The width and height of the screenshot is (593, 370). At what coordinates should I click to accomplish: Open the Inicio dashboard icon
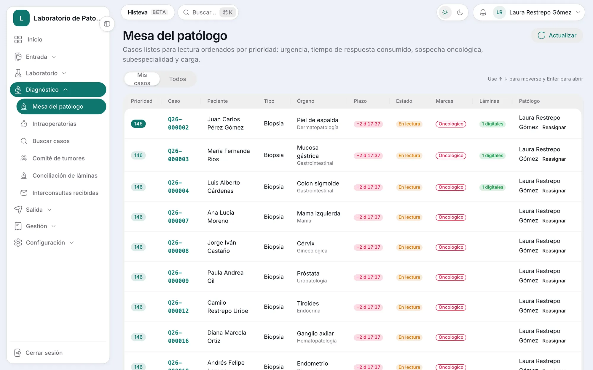click(x=18, y=39)
